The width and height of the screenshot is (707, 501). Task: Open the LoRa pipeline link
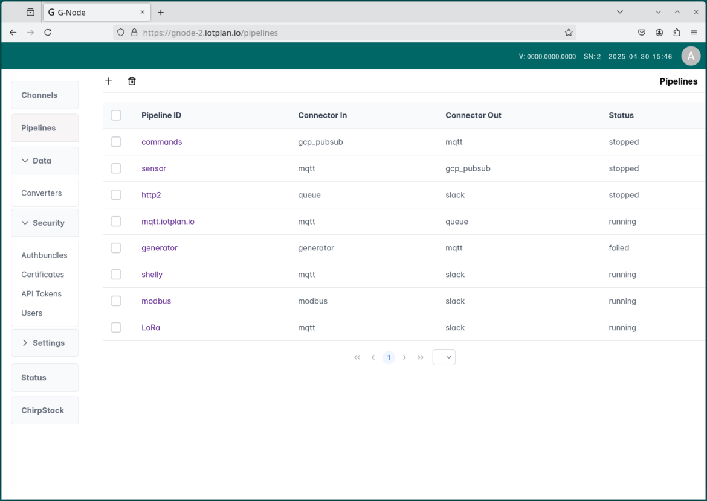pyautogui.click(x=150, y=328)
